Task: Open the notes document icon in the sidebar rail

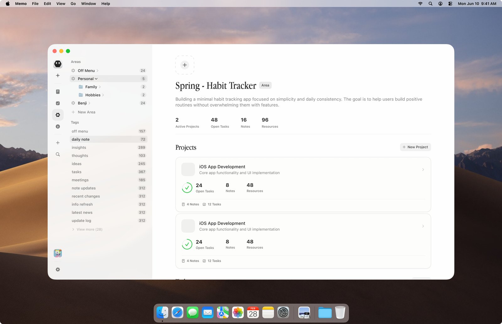Action: [58, 92]
